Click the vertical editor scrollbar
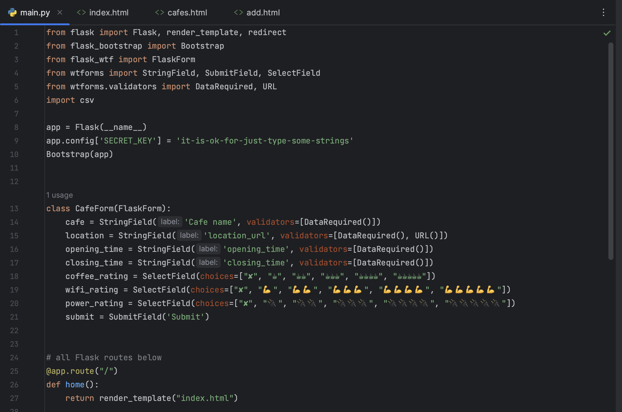This screenshot has height=412, width=622. click(611, 151)
